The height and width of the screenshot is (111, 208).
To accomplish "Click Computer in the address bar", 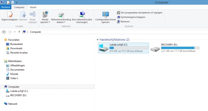I will tap(36, 32).
